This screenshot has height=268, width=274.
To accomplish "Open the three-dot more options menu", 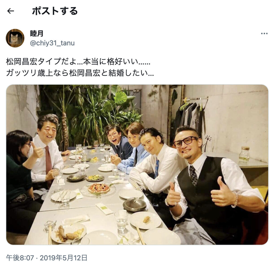I will coord(264,33).
